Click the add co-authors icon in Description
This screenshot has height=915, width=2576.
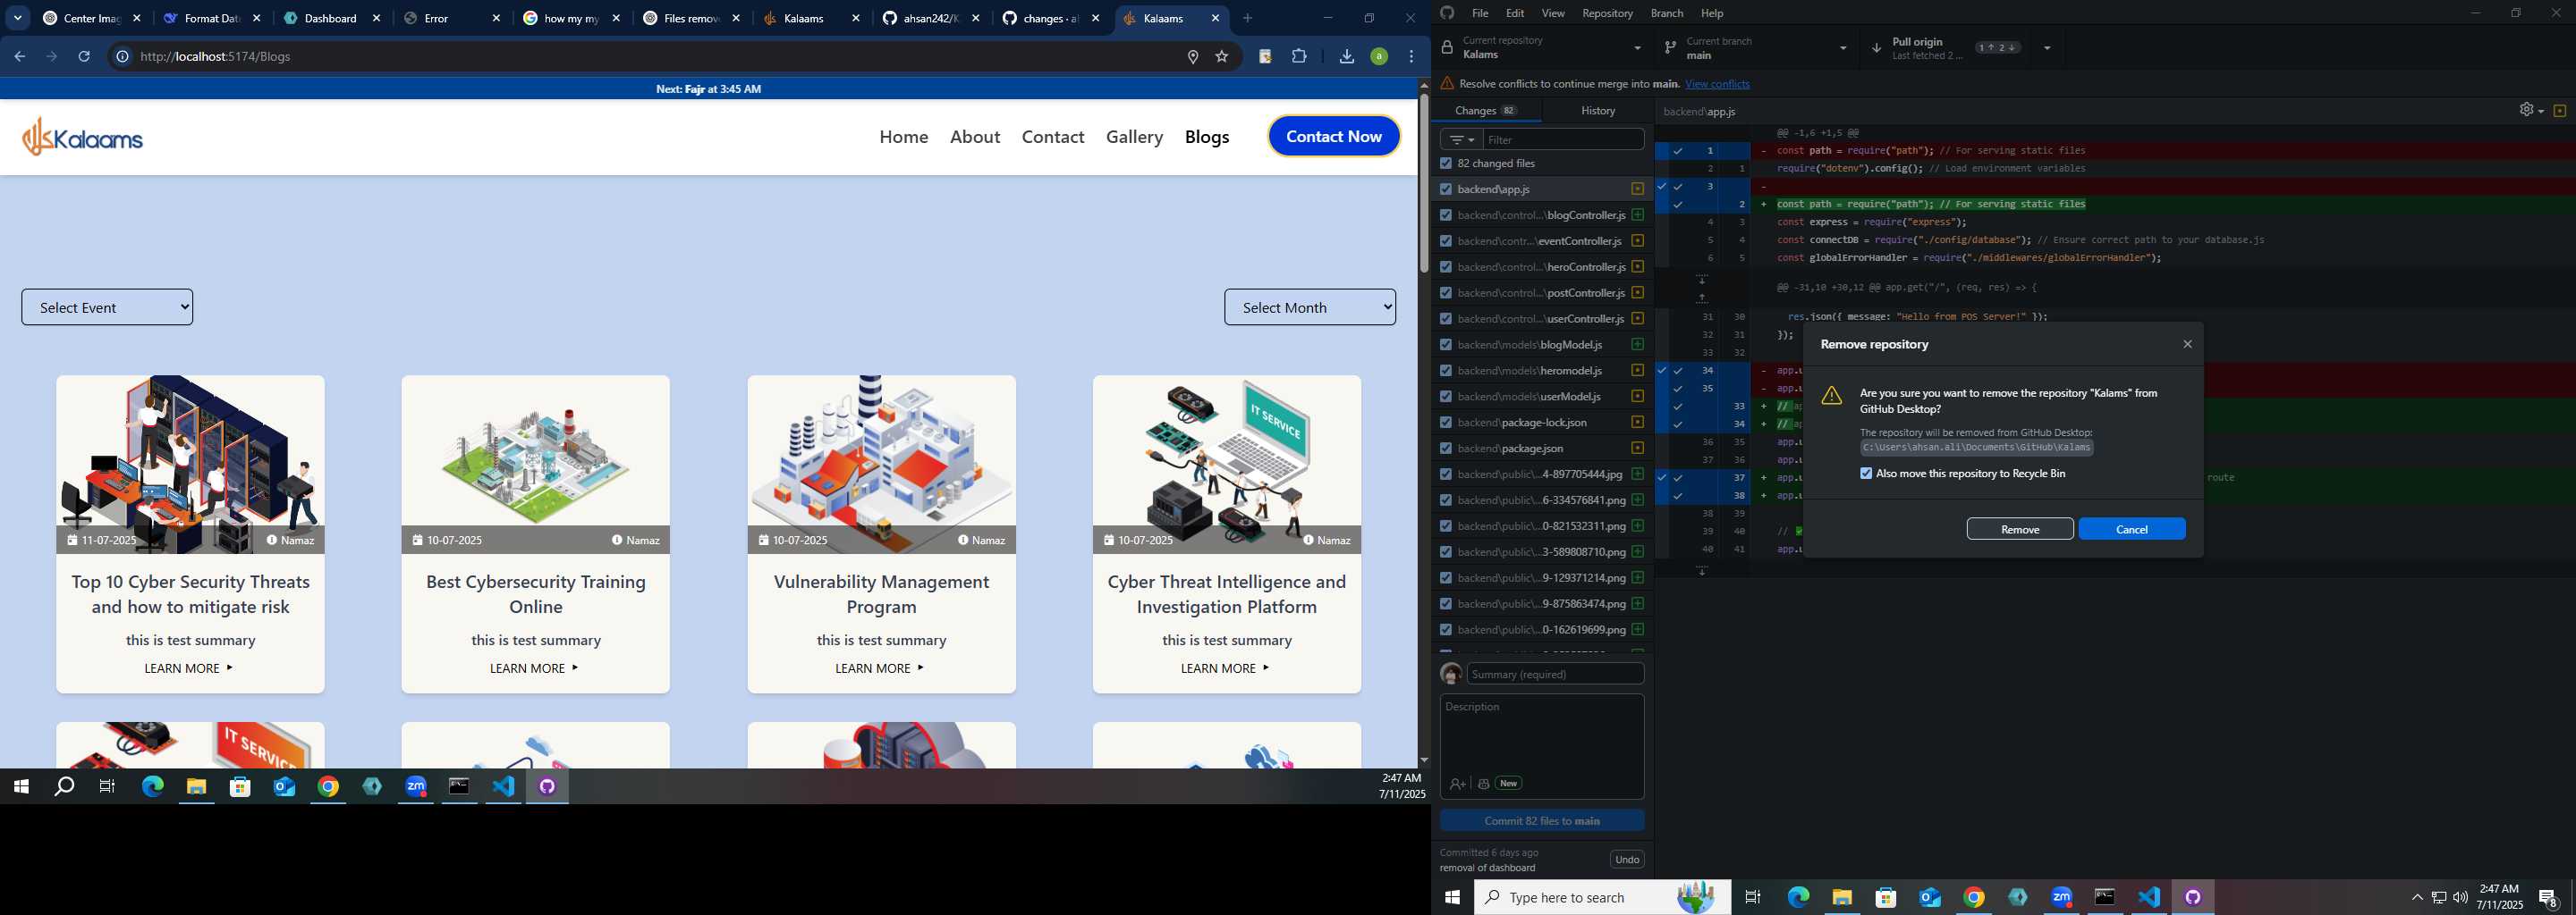coord(1457,785)
